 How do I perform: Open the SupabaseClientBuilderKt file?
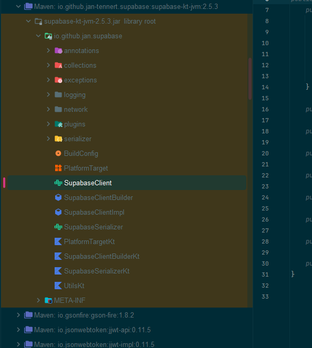102,256
